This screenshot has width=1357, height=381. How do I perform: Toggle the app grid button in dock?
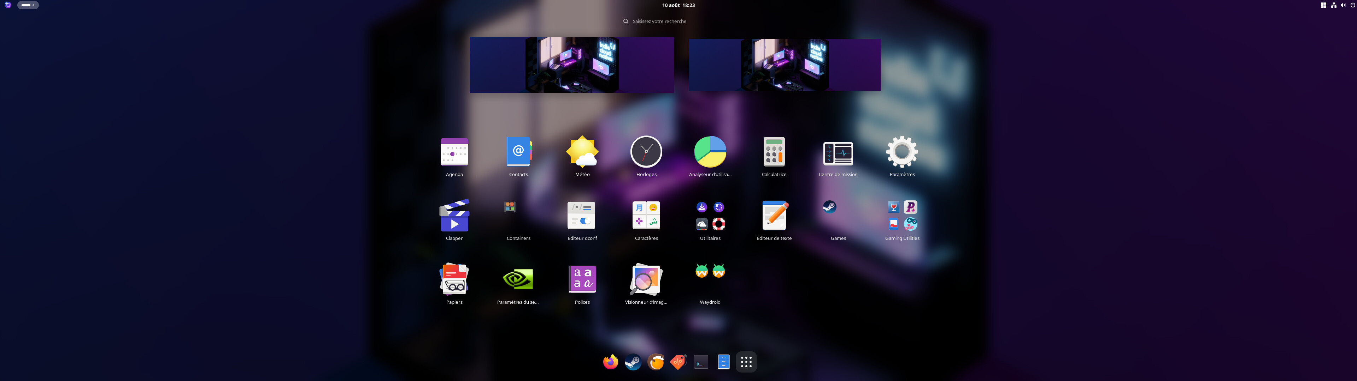tap(746, 362)
